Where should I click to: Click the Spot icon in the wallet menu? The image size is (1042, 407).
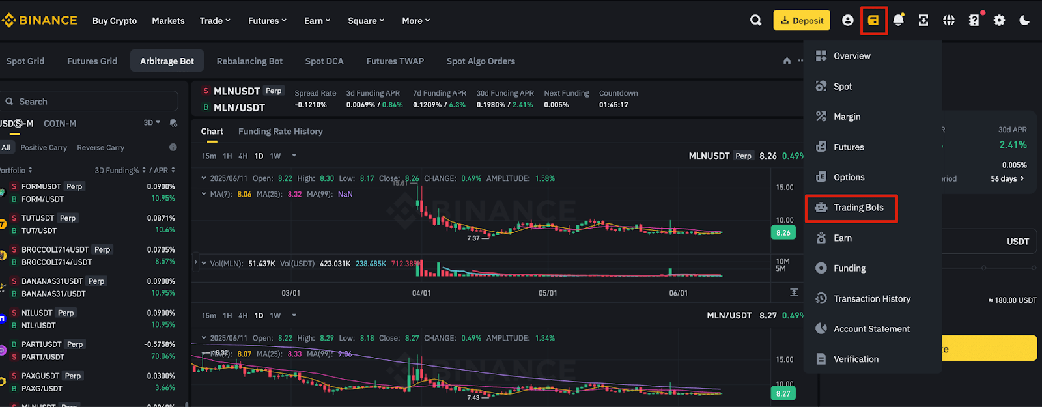tap(821, 86)
